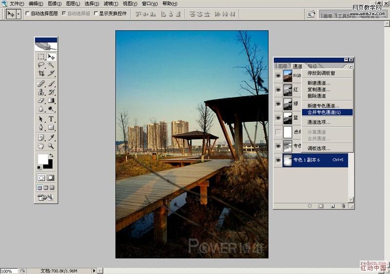Select the Dodge tool
The height and width of the screenshot is (274, 390).
click(x=51, y=109)
